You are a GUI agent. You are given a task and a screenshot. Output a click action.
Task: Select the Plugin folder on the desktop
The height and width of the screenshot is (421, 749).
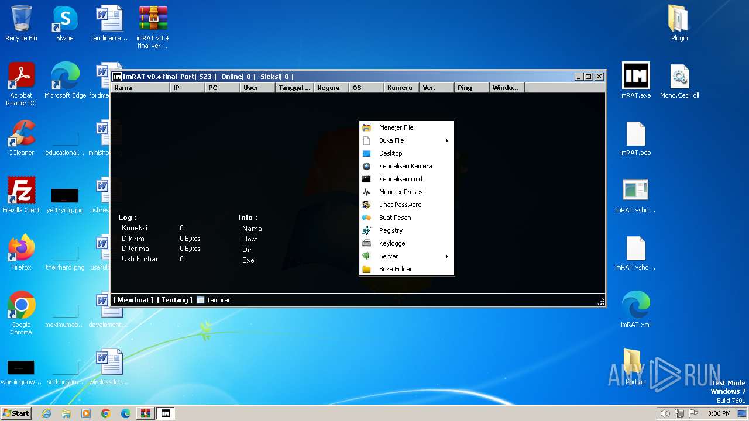(x=679, y=23)
